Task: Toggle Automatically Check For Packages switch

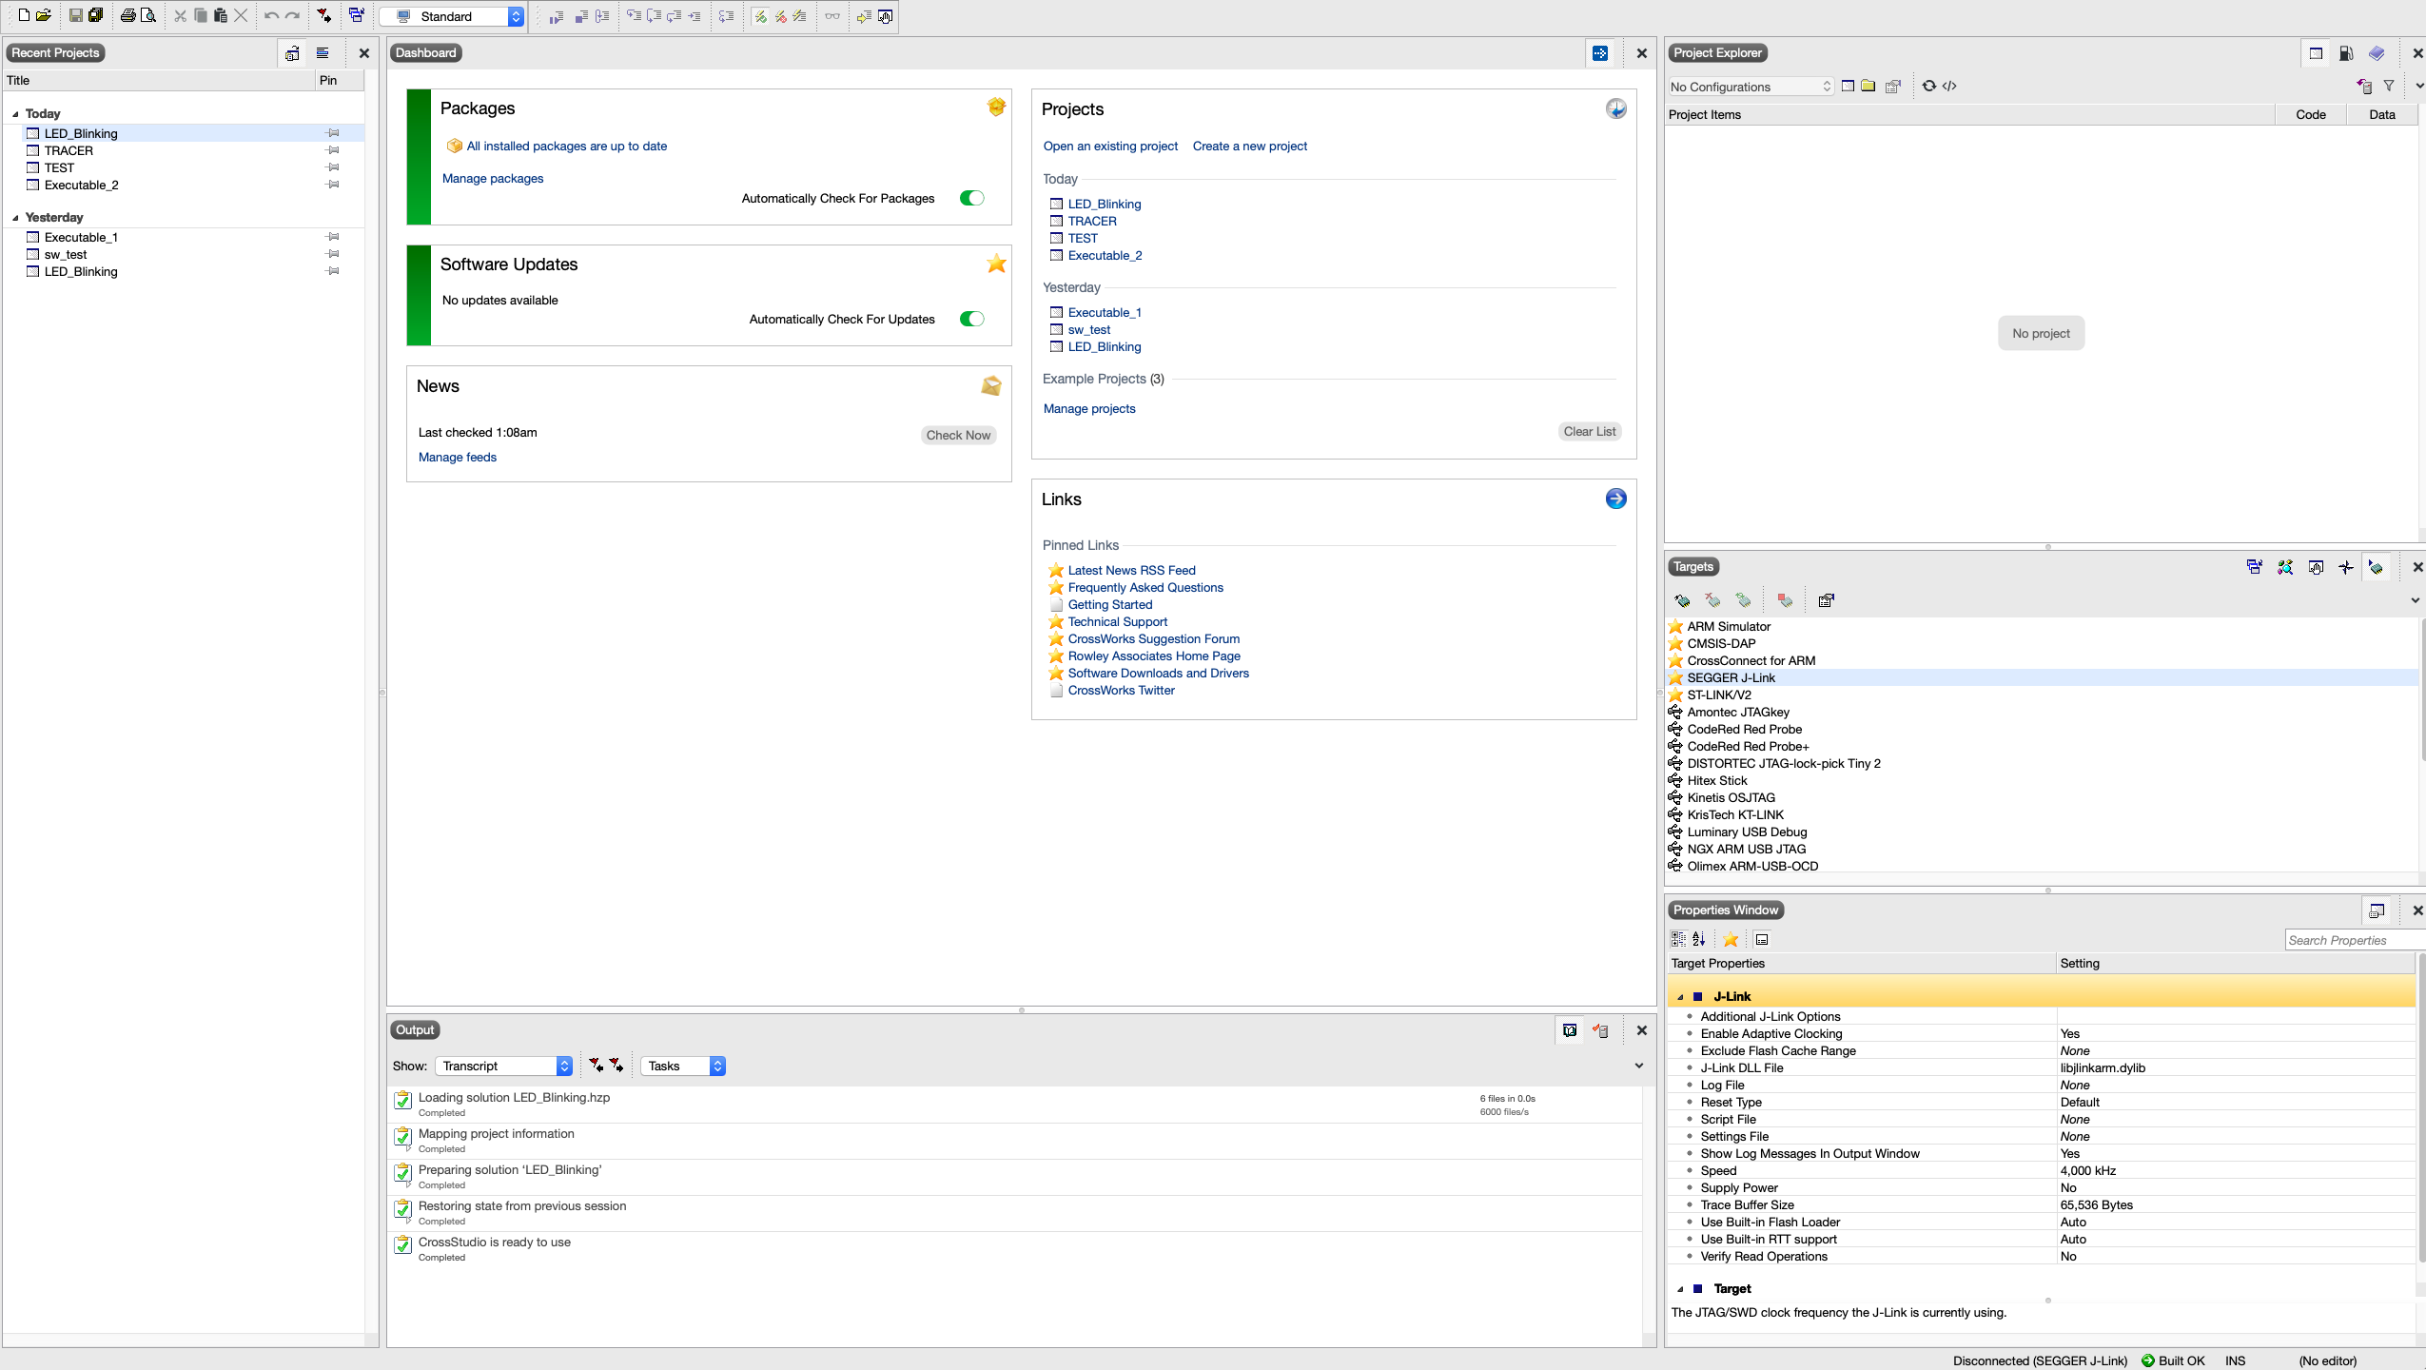Action: point(971,198)
